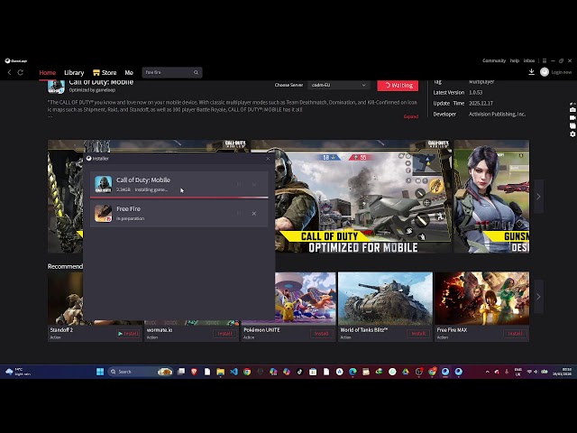
Task: Open the Free Fire MAX thumbnail
Action: click(x=482, y=299)
